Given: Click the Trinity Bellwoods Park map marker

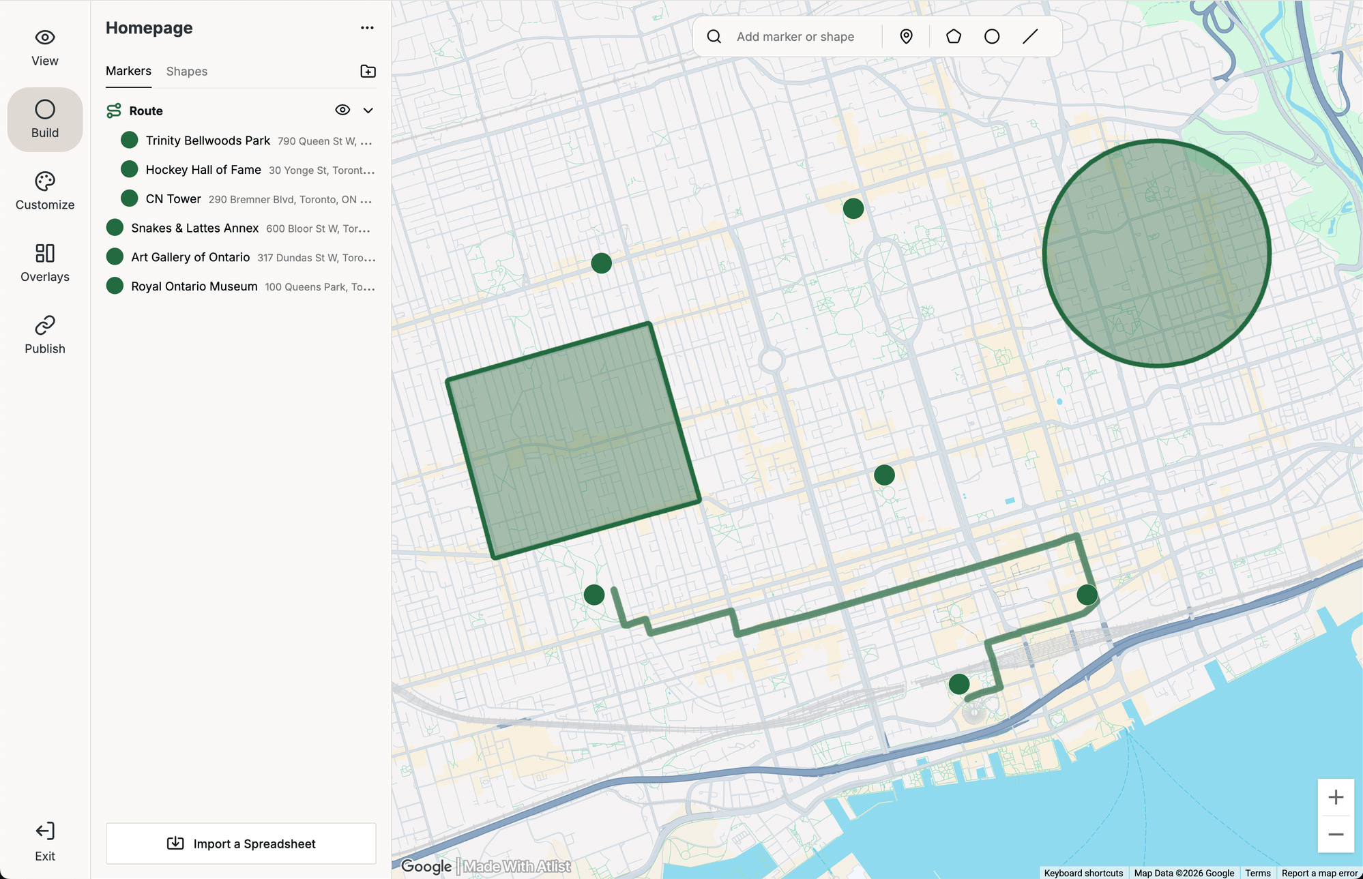Looking at the screenshot, I should click(594, 595).
